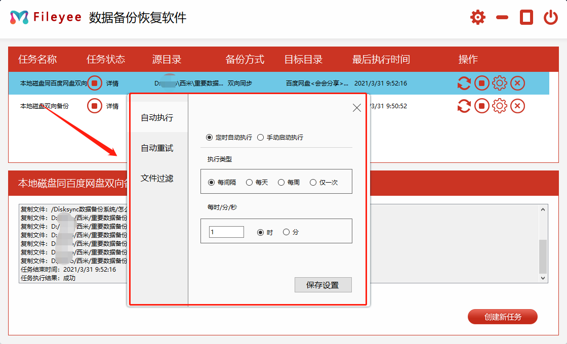The height and width of the screenshot is (344, 567).
Task: Click the Fileyee logo icon
Action: 19,16
